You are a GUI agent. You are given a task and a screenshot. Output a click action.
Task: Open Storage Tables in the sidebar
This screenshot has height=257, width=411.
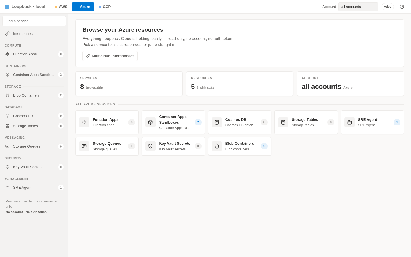[34, 126]
